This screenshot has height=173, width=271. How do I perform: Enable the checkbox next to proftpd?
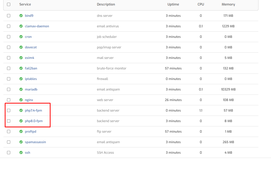tap(9, 131)
